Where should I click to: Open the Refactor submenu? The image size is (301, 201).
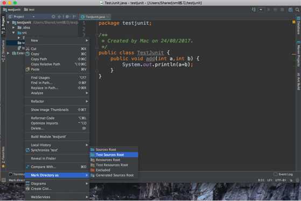pyautogui.click(x=58, y=101)
